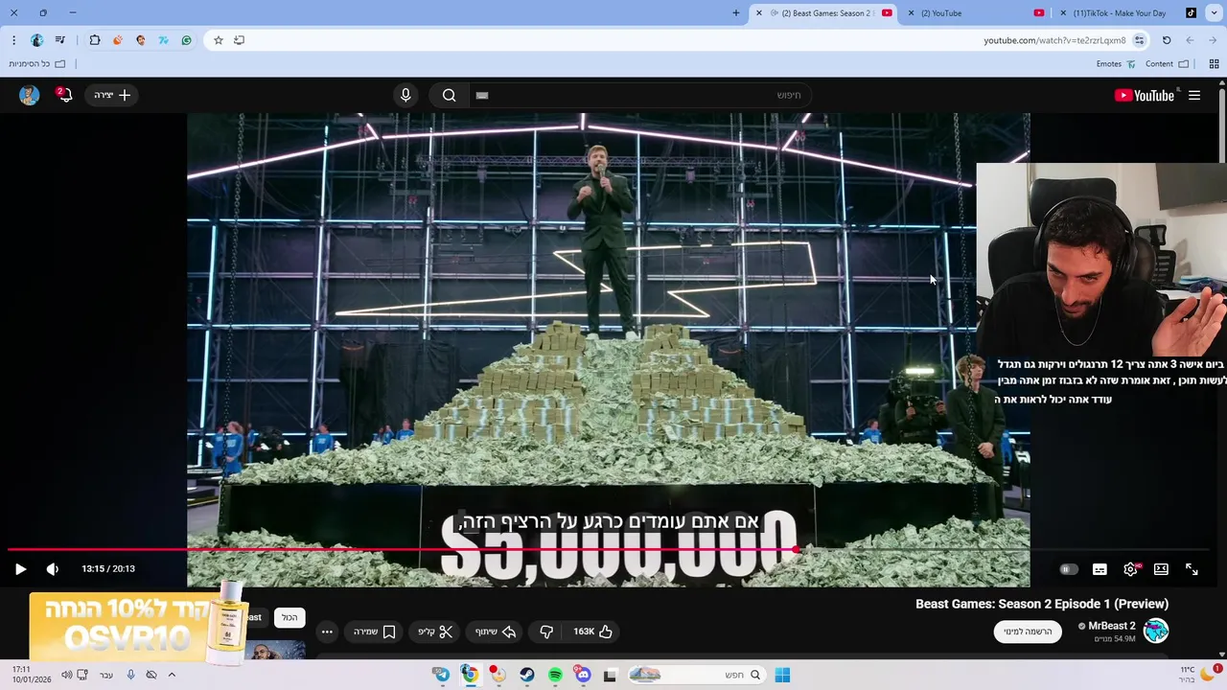Open a new browser tab

coord(736,13)
